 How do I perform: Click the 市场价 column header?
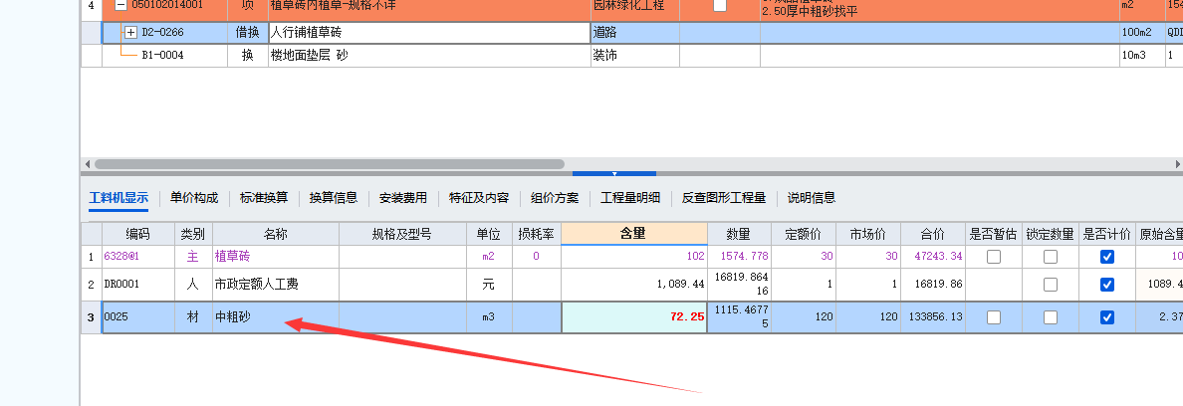click(868, 235)
